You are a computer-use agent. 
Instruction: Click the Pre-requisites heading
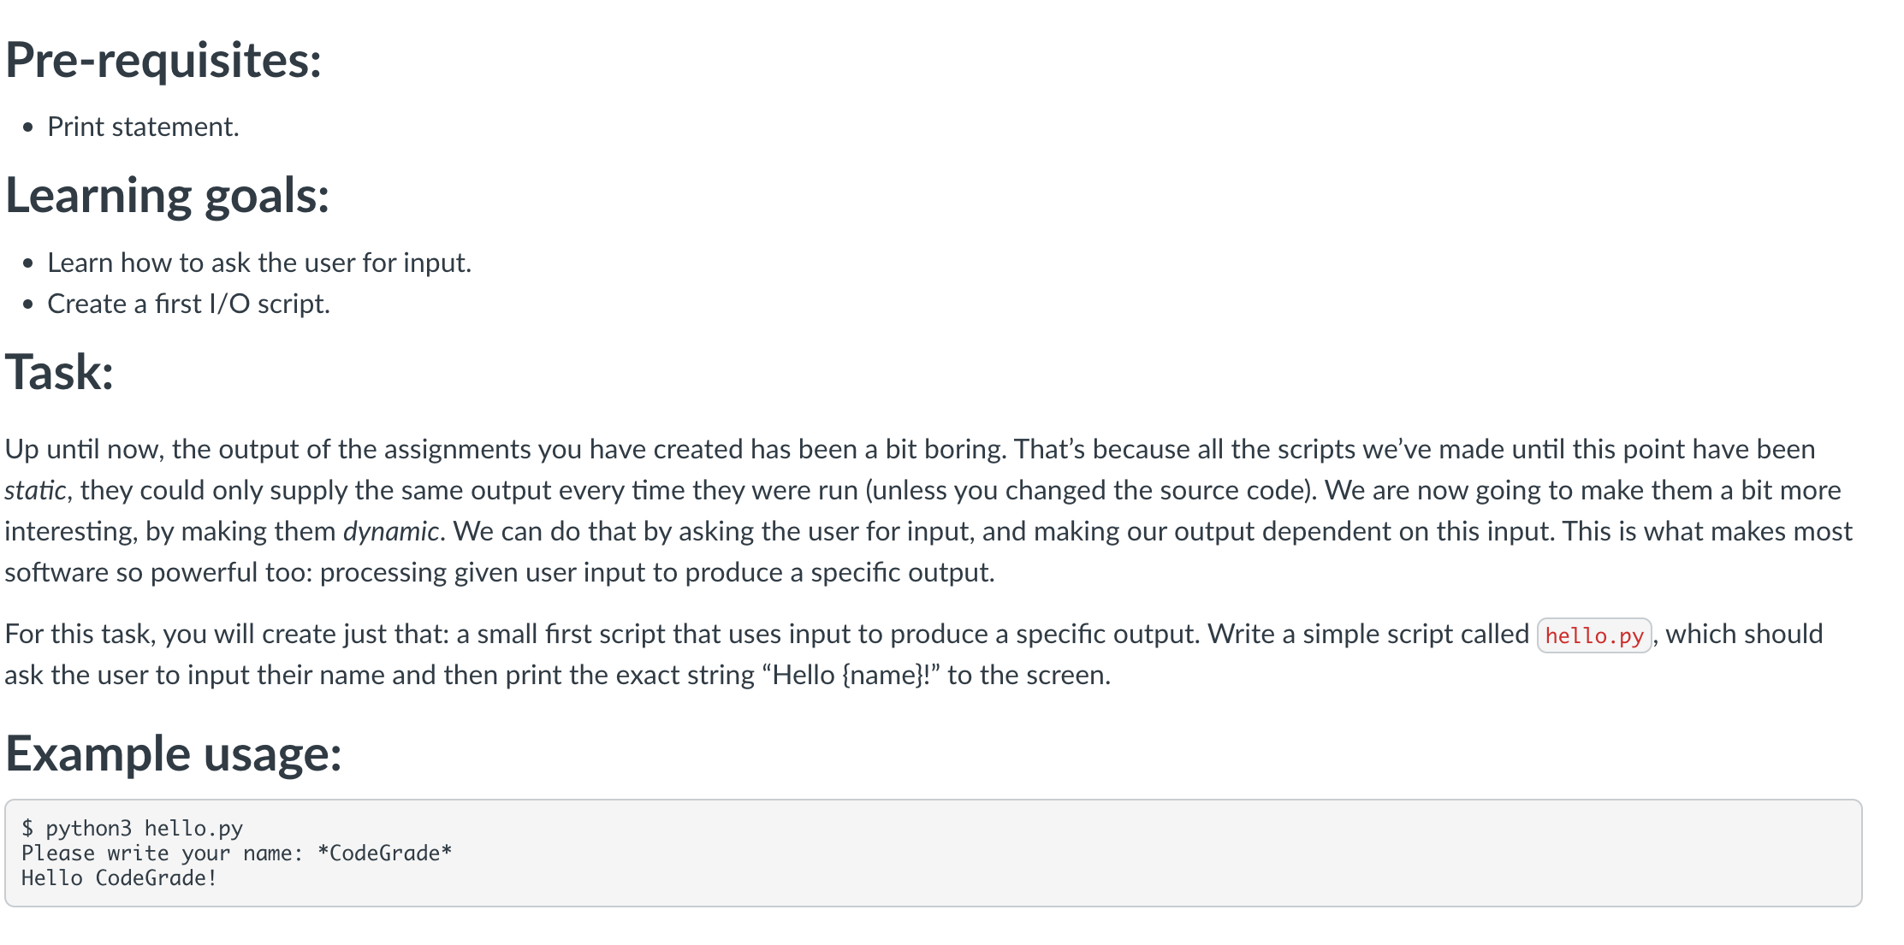point(163,62)
